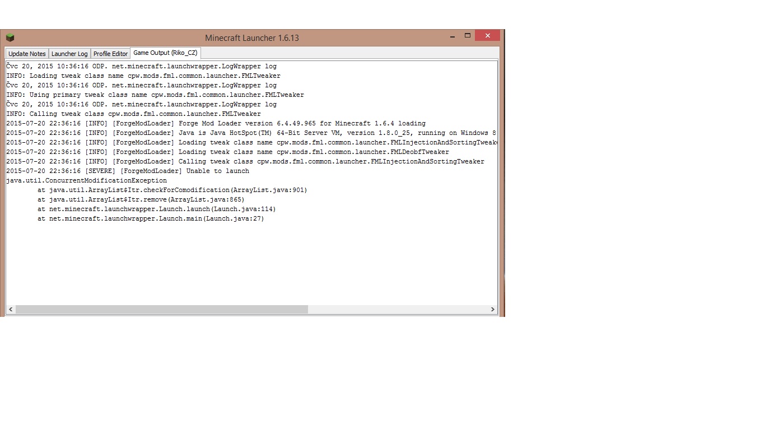Click the blank area below the stack trace
Viewport: 765px width, 430px height.
(252, 263)
